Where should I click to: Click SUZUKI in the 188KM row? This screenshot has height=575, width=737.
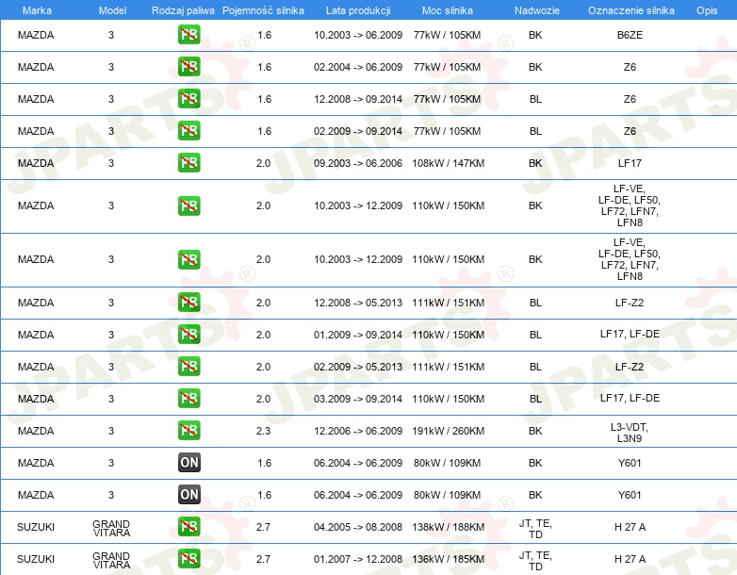coord(36,527)
